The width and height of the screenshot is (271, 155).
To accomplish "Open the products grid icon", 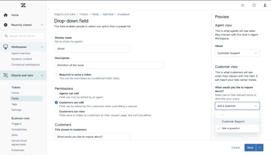I will [243, 5].
